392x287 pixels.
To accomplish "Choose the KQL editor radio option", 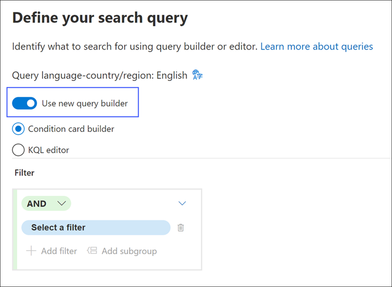I will pos(18,150).
